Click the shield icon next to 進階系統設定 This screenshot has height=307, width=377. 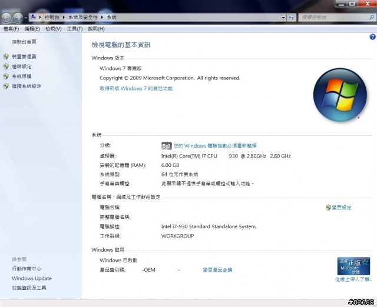tap(6, 86)
